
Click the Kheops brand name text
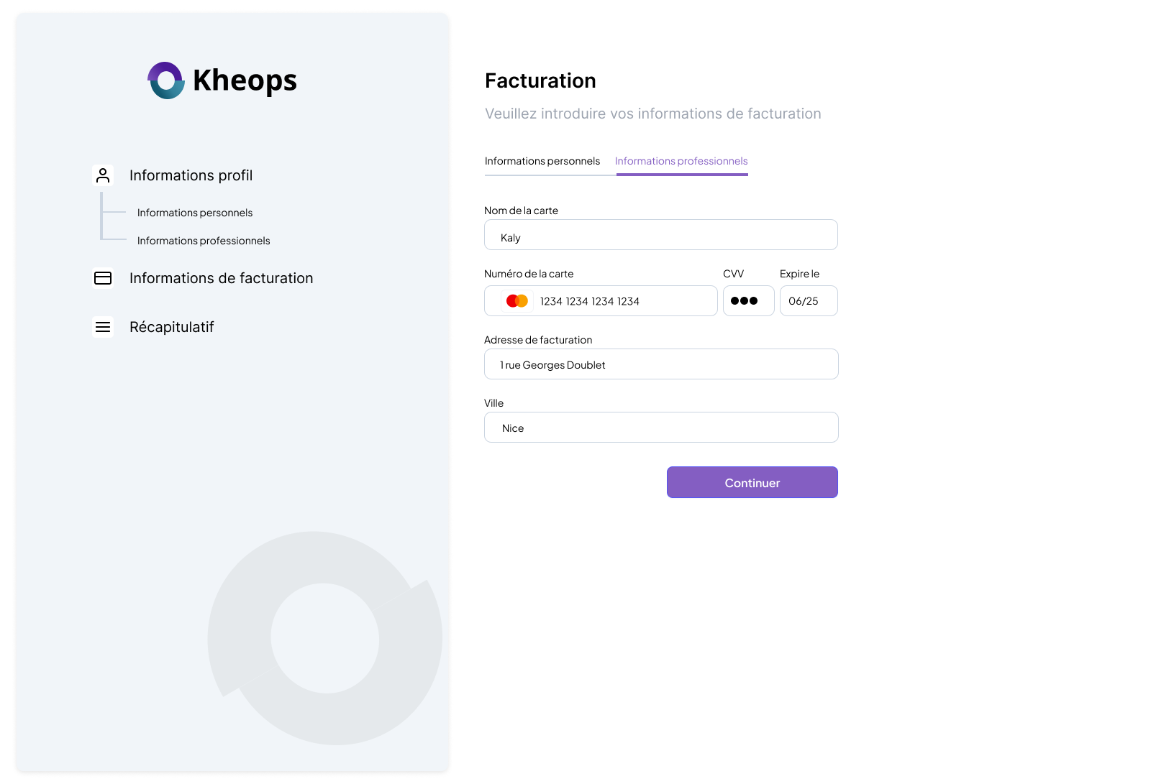click(x=245, y=80)
